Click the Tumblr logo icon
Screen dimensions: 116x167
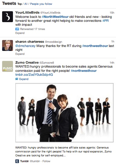coord(17,161)
